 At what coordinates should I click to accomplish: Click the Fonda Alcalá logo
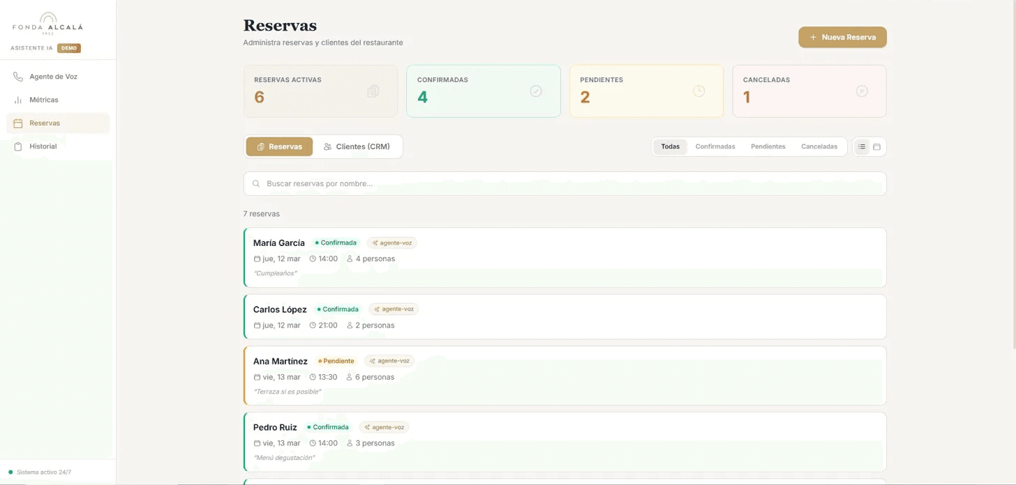[x=47, y=24]
